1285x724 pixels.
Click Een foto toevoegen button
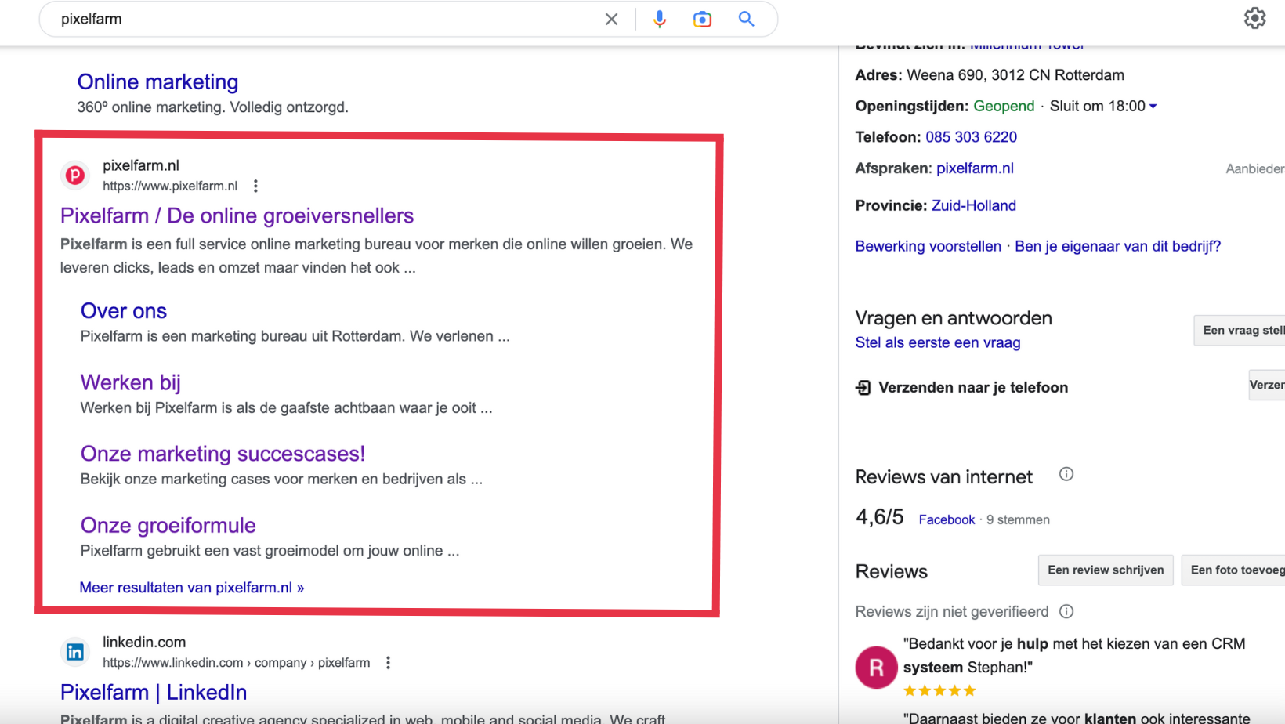click(x=1233, y=570)
